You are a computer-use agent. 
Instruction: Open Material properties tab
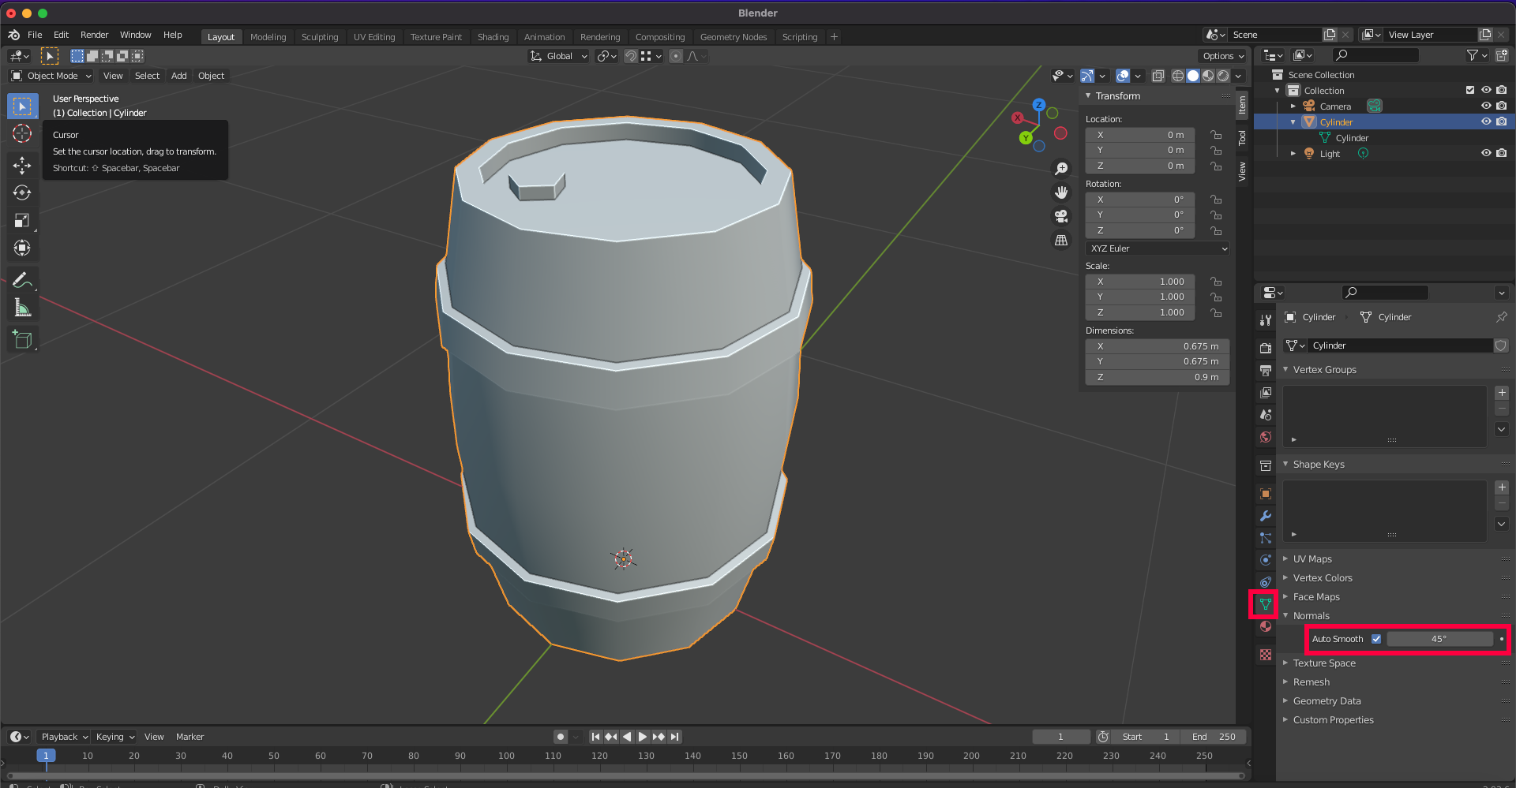[1266, 626]
